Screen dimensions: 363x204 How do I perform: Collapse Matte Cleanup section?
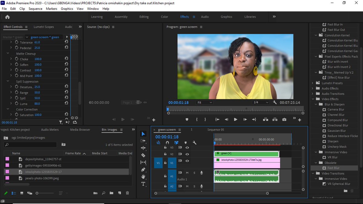pos(8,53)
